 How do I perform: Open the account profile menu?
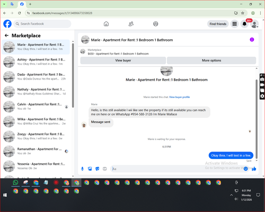[254, 24]
